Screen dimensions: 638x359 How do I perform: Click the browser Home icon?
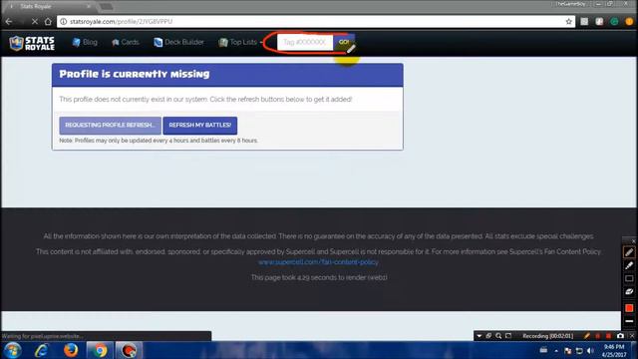pos(48,22)
